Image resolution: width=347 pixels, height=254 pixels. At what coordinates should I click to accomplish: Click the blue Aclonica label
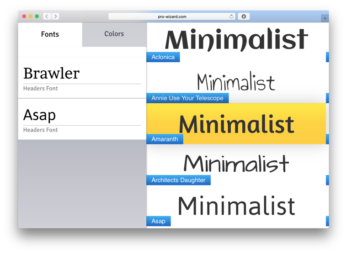(x=163, y=57)
